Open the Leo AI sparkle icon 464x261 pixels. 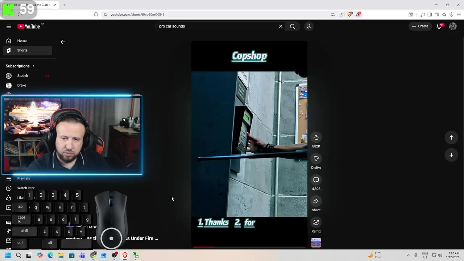(x=444, y=14)
